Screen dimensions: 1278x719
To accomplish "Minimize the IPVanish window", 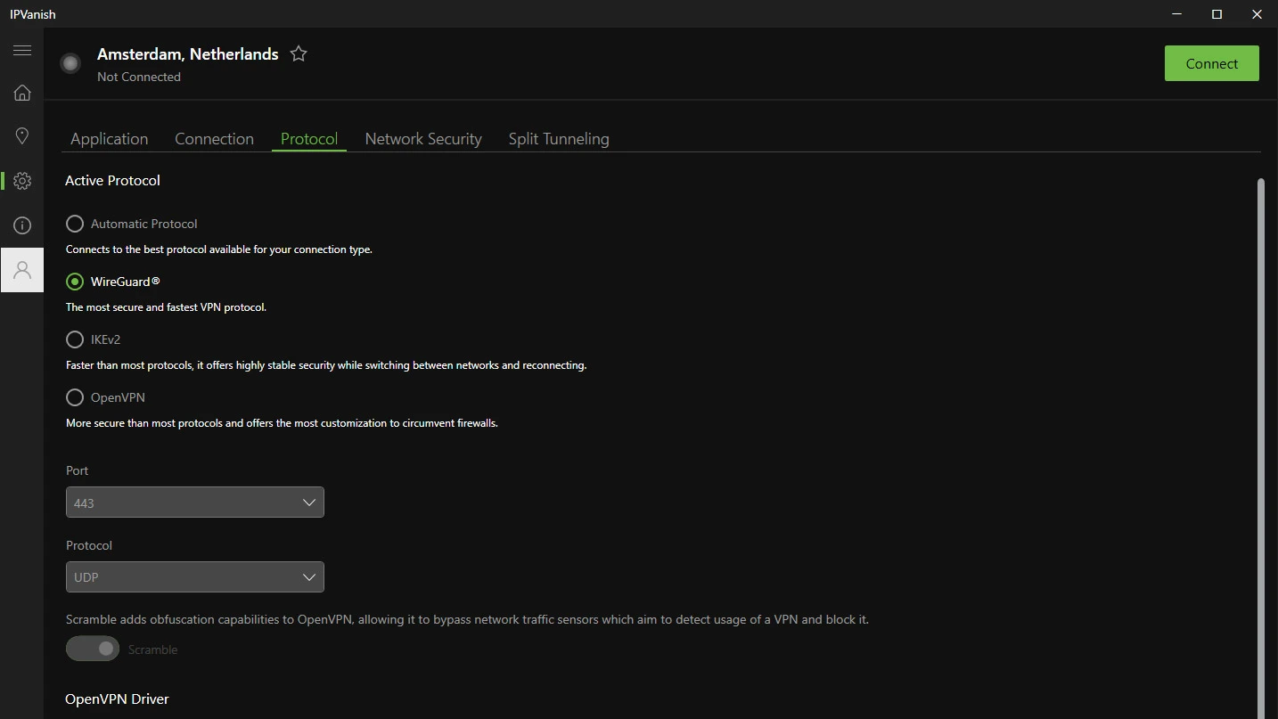I will 1177,14.
